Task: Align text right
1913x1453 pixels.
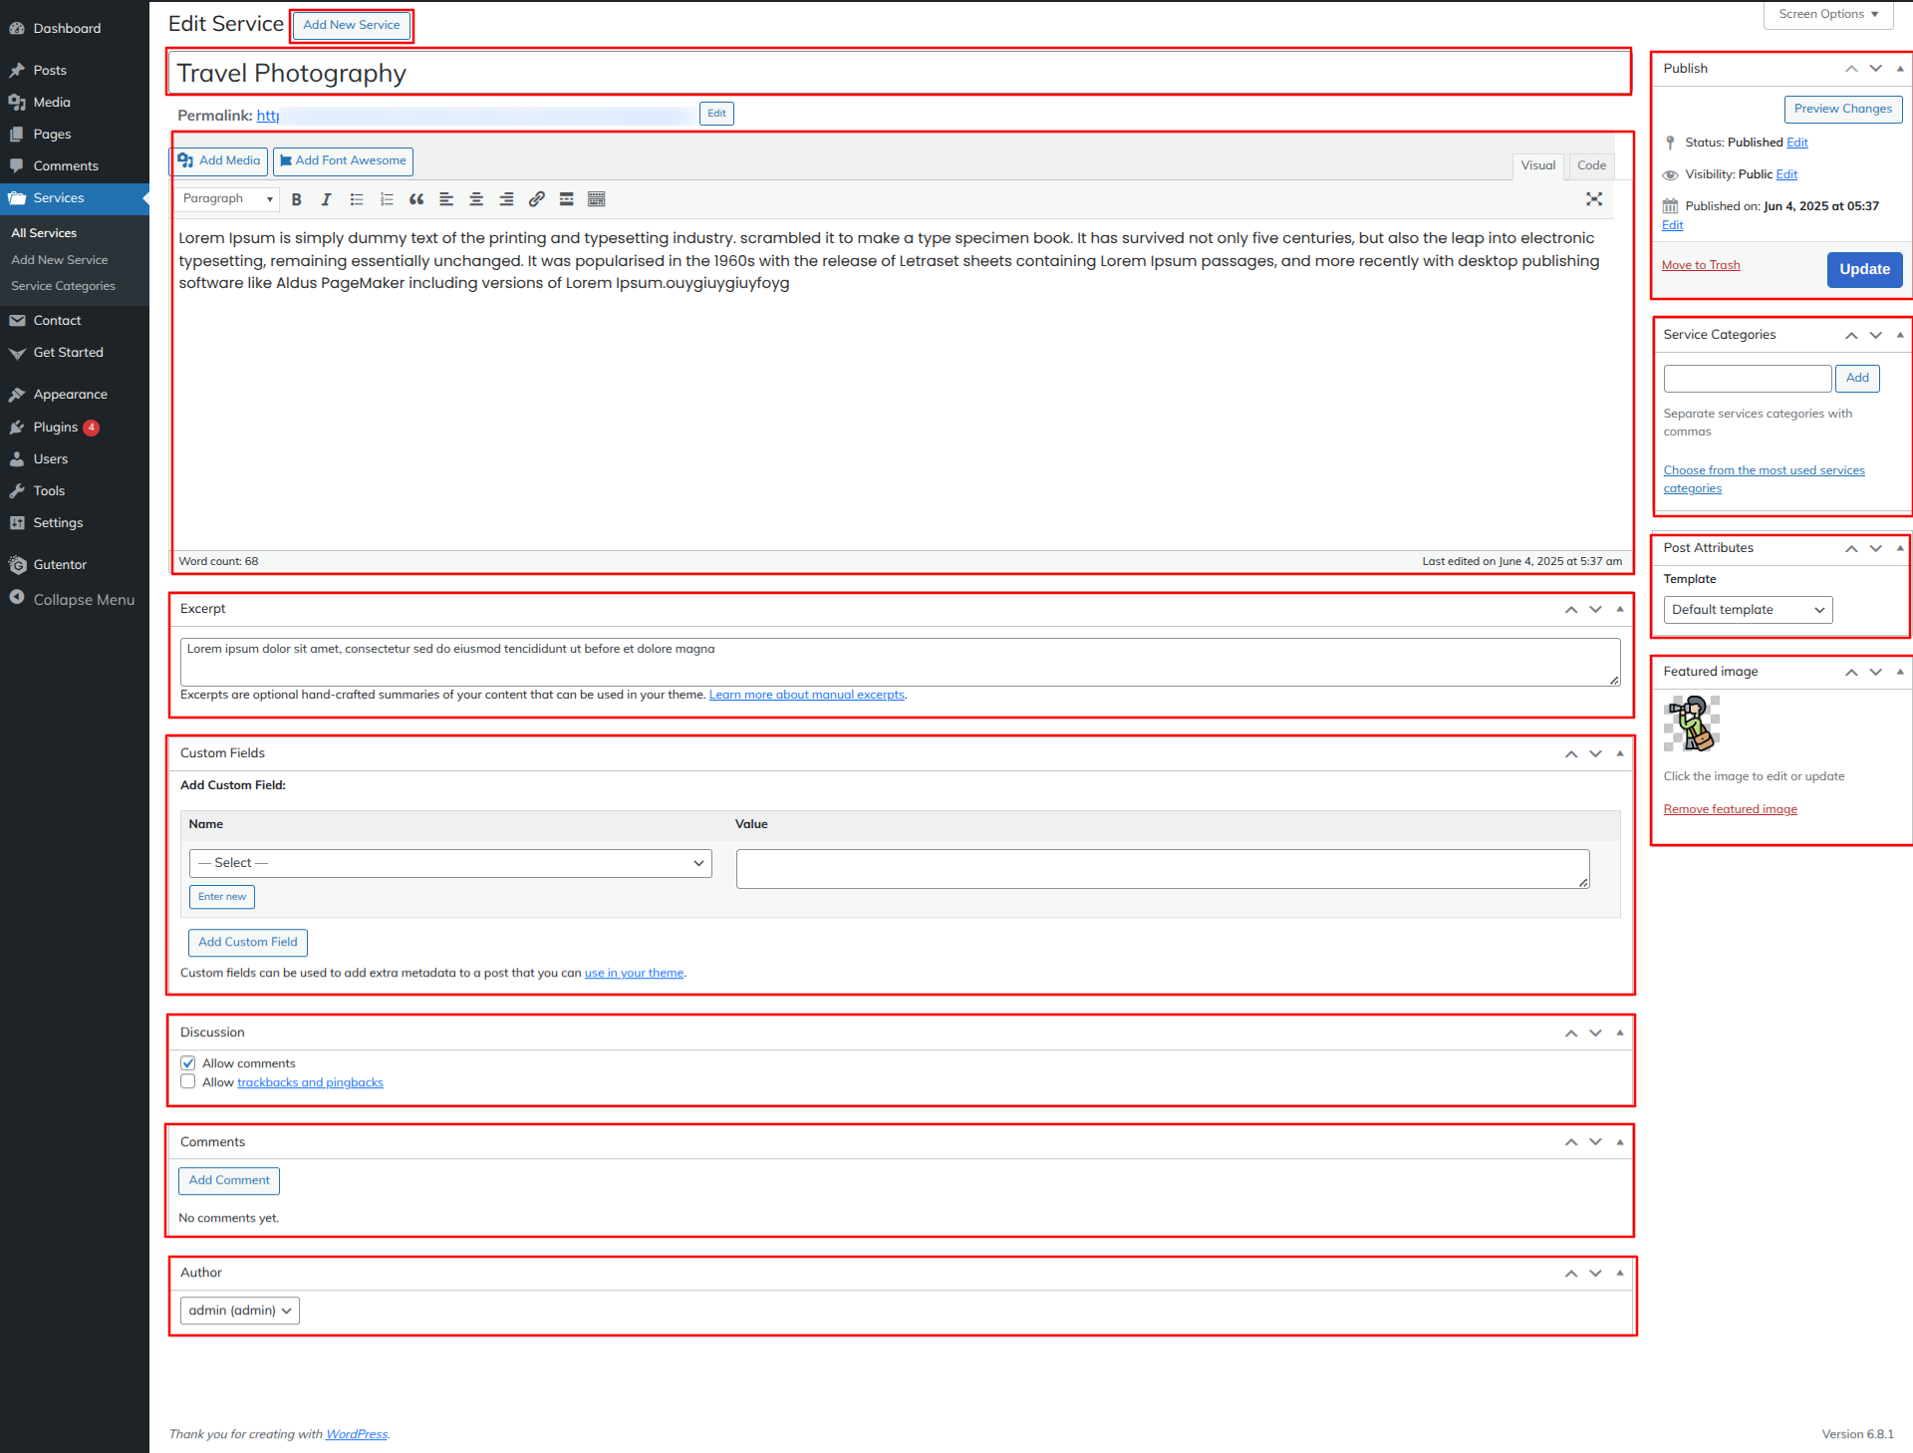Action: [506, 199]
